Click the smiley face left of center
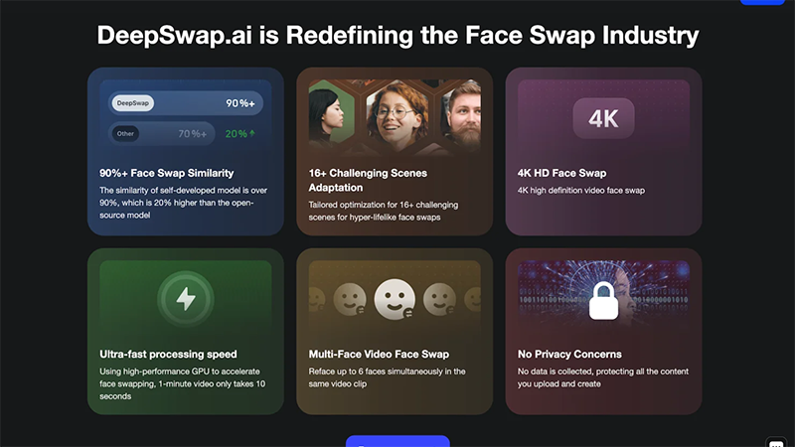795x447 pixels. pos(350,299)
